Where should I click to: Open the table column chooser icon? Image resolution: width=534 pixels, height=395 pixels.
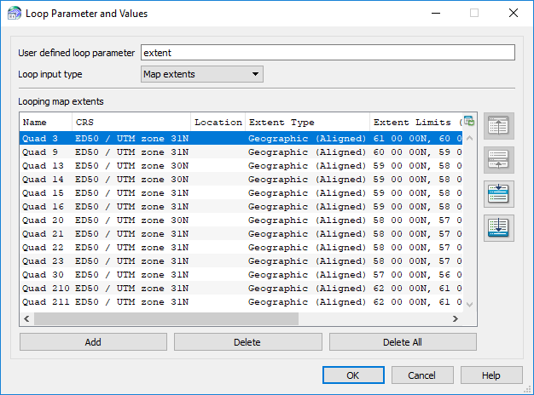pyautogui.click(x=468, y=122)
